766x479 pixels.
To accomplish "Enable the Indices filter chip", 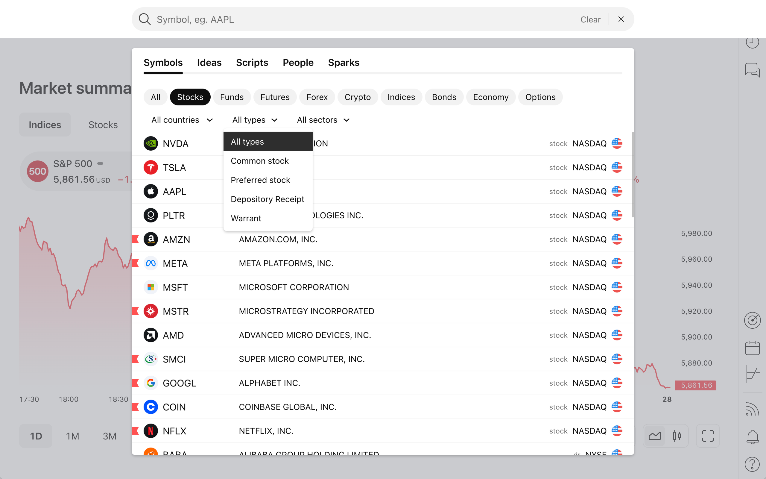I will click(x=401, y=97).
